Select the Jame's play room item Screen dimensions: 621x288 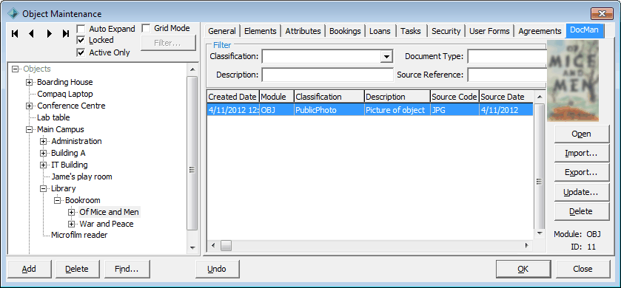81,177
